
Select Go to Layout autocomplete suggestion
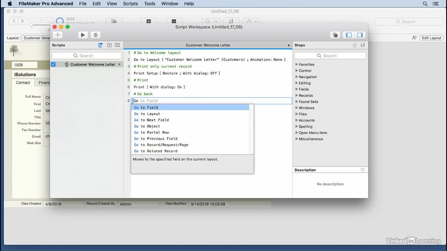coord(190,114)
